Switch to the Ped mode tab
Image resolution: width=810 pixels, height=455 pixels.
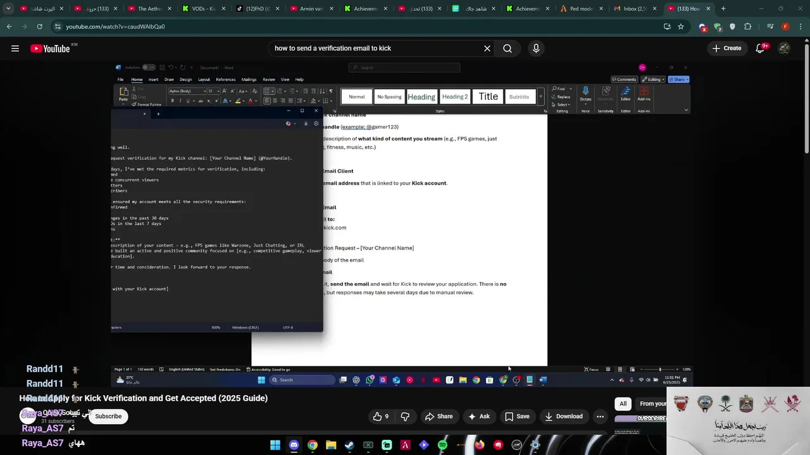pyautogui.click(x=582, y=9)
